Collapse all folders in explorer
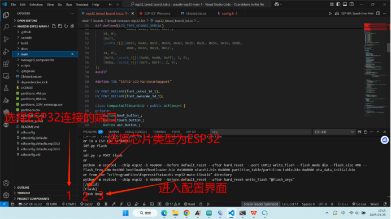 [72, 26]
